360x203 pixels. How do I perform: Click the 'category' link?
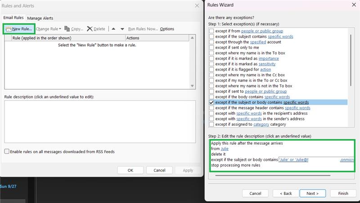click(x=261, y=124)
